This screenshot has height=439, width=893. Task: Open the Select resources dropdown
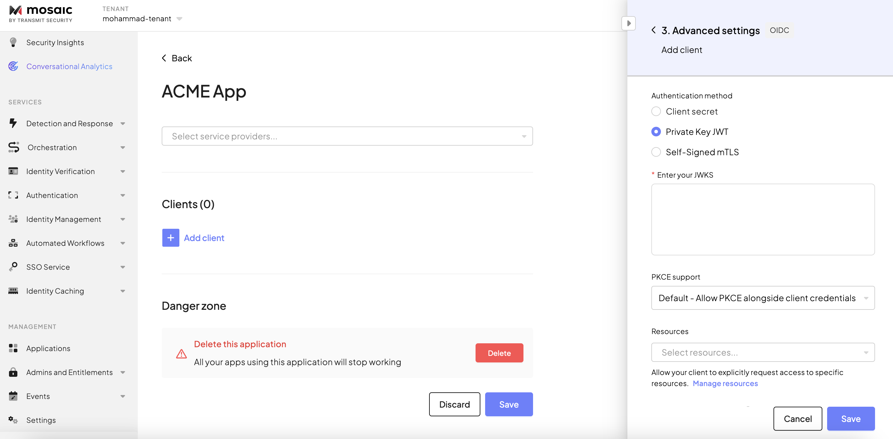pyautogui.click(x=763, y=352)
